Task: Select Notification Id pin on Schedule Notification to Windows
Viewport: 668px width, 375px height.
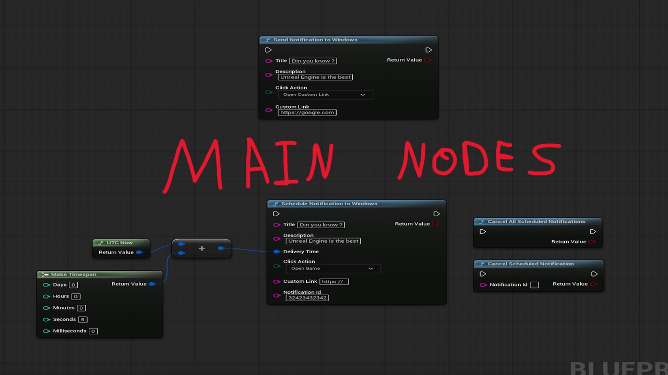Action: tap(277, 295)
